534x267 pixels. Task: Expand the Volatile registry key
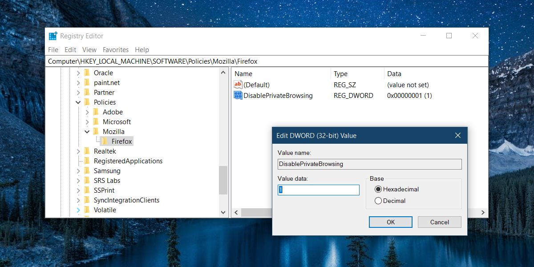pyautogui.click(x=78, y=210)
